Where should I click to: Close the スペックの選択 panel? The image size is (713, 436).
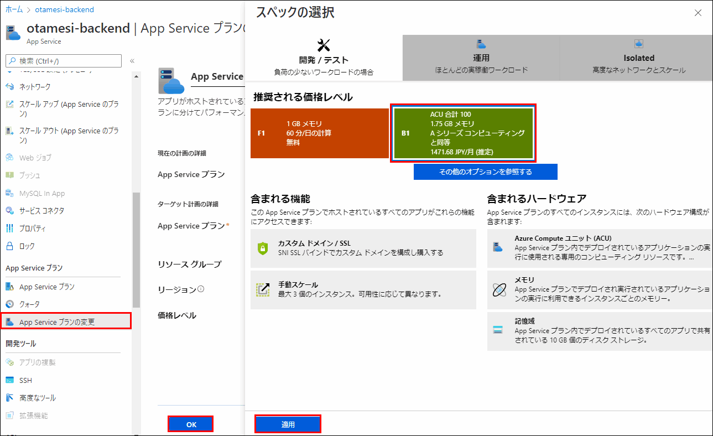698,13
